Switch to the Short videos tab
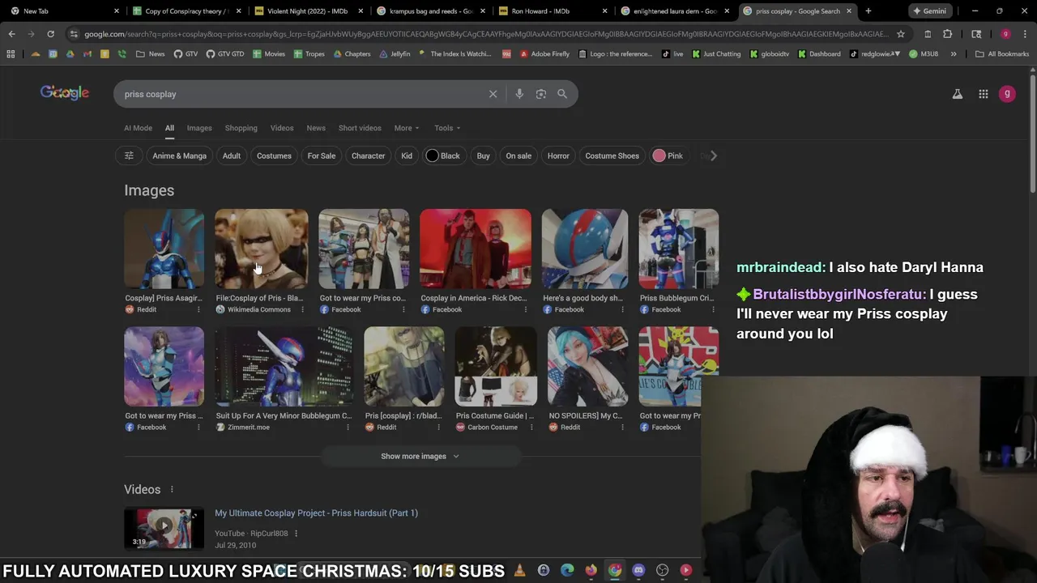The height and width of the screenshot is (583, 1037). coord(360,128)
